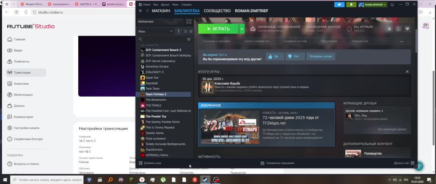Add game to favorites with heart icon

click(x=407, y=29)
